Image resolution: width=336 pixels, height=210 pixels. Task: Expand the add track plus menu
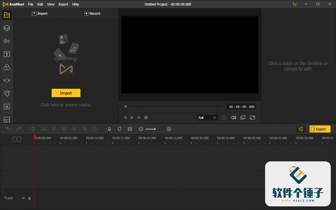click(x=17, y=139)
